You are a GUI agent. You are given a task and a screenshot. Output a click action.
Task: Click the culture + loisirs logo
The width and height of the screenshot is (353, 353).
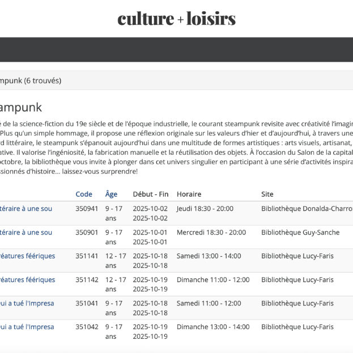point(176,19)
